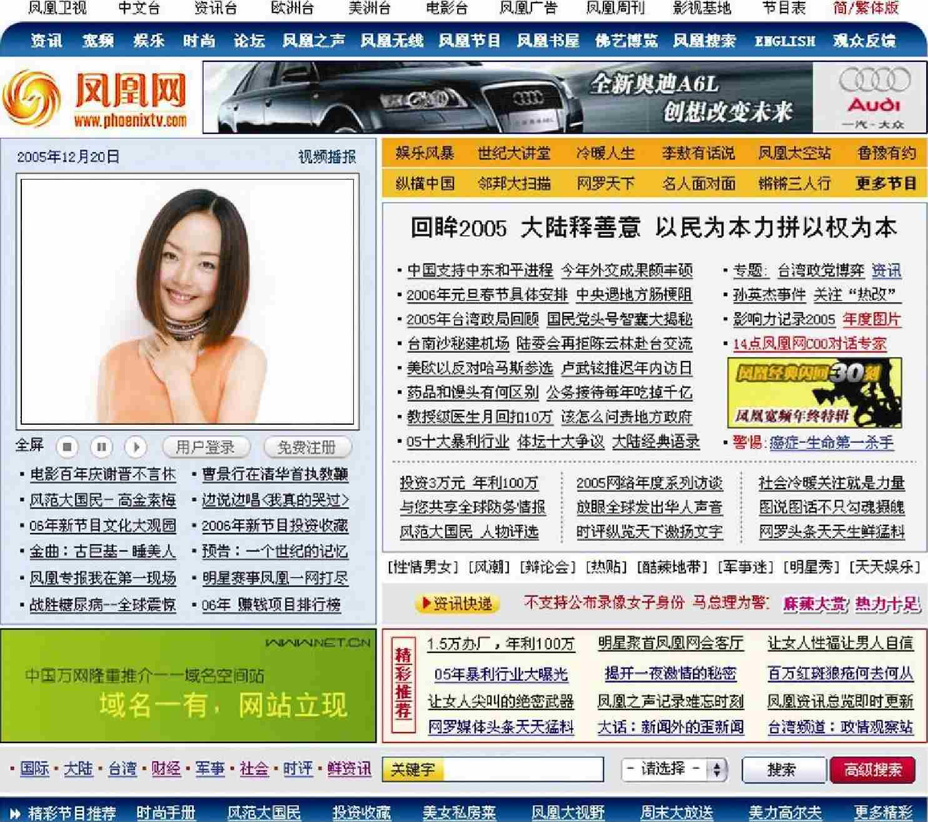The width and height of the screenshot is (928, 822).
Task: Click the Phoenix logo 凤凰网
Action: tap(95, 98)
